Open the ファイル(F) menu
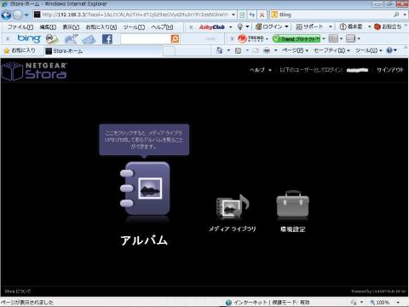 coord(20,27)
